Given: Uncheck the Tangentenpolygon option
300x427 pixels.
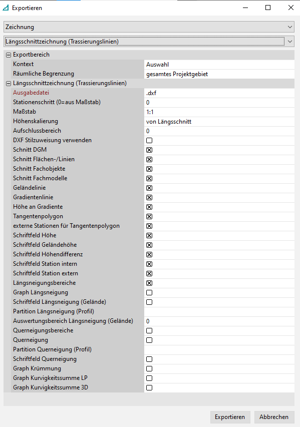Looking at the screenshot, I should tap(149, 216).
